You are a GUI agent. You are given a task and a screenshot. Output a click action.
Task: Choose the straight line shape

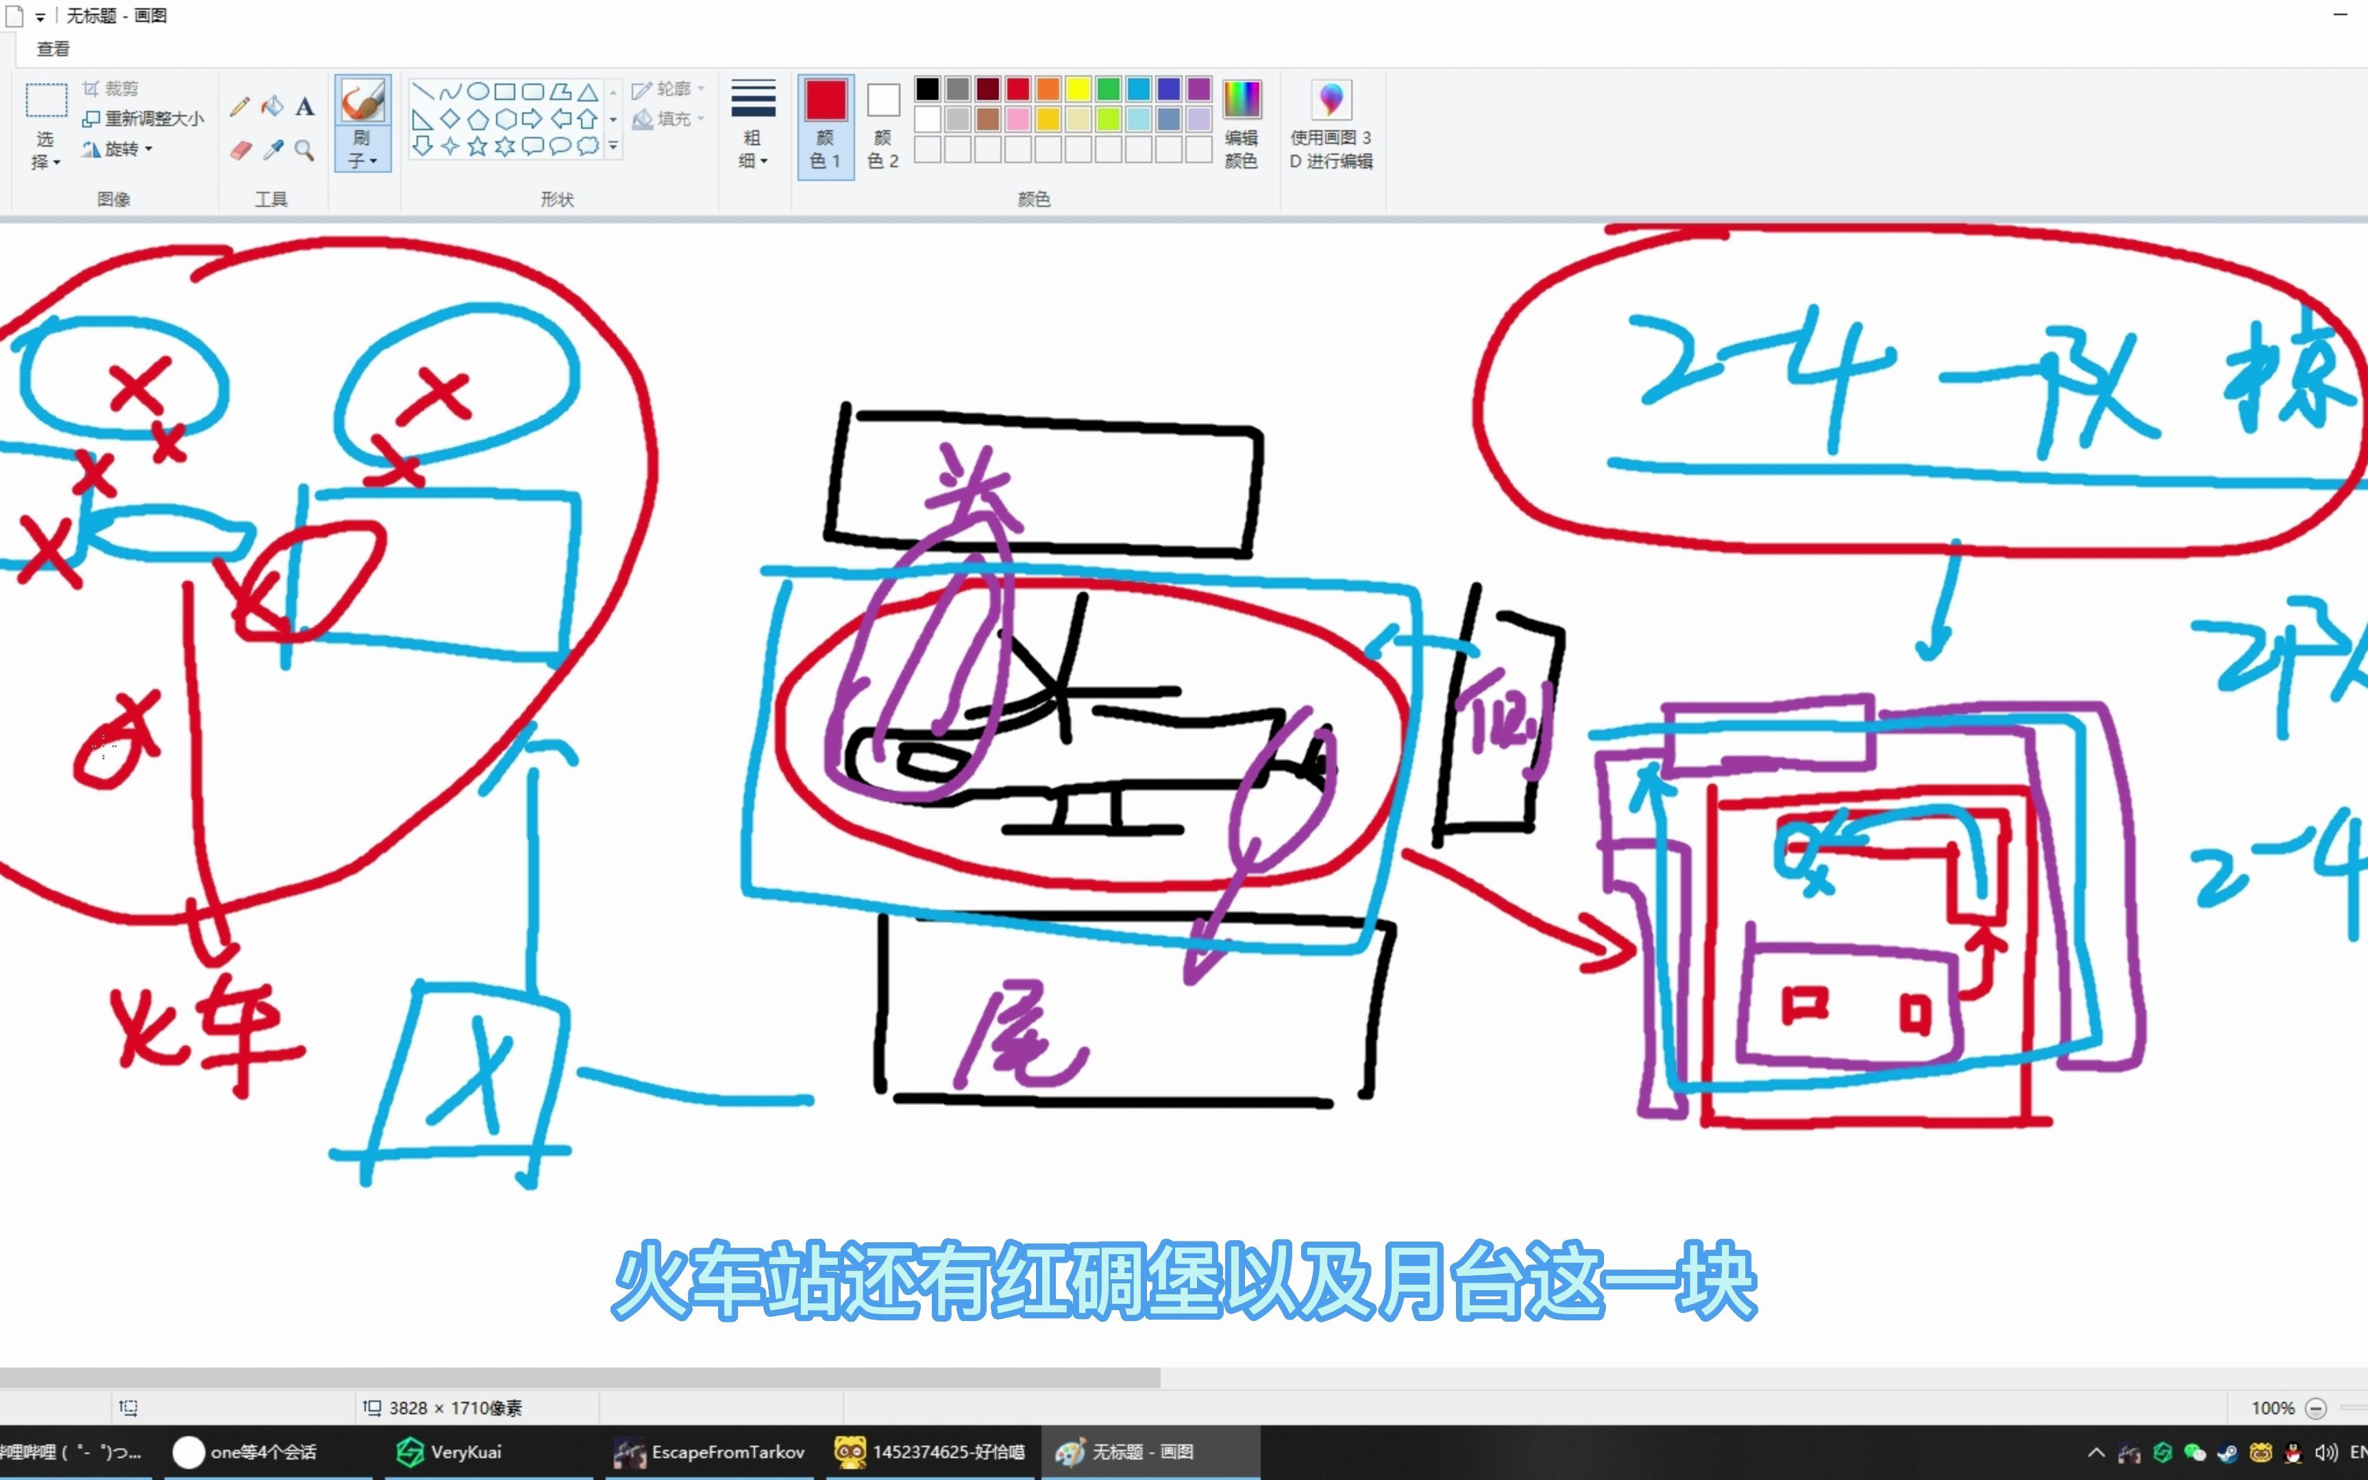[423, 92]
